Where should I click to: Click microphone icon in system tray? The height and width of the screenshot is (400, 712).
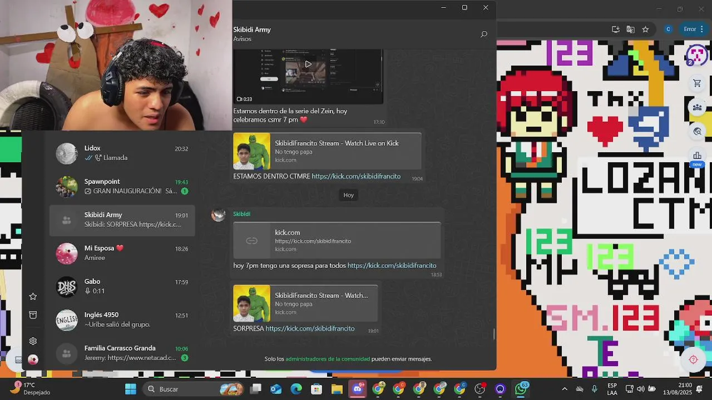tap(594, 389)
